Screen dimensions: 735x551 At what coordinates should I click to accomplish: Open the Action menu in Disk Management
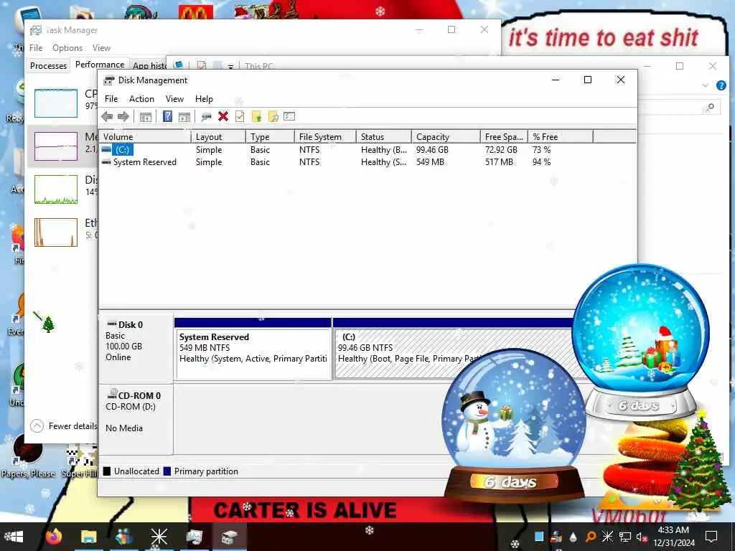(141, 99)
